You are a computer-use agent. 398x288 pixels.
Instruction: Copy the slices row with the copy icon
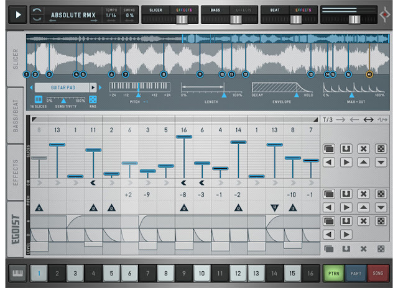(x=329, y=148)
